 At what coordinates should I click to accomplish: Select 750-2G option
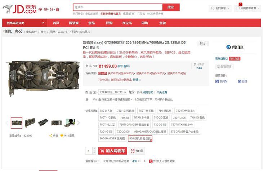tap(125, 117)
